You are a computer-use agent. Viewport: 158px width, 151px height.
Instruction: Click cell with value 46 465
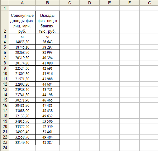(47, 100)
